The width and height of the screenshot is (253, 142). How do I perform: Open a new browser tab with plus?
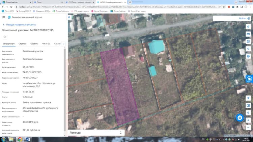coord(130,2)
